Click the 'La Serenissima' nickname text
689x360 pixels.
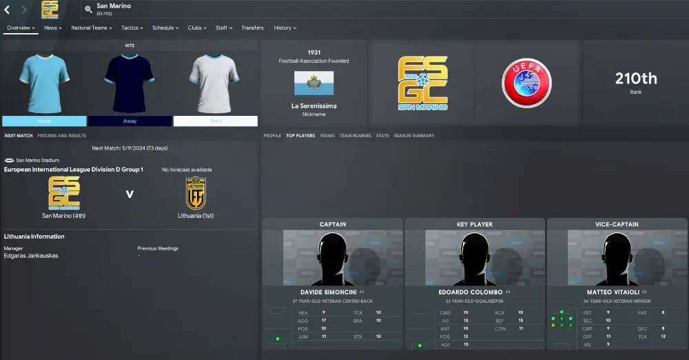pyautogui.click(x=313, y=106)
